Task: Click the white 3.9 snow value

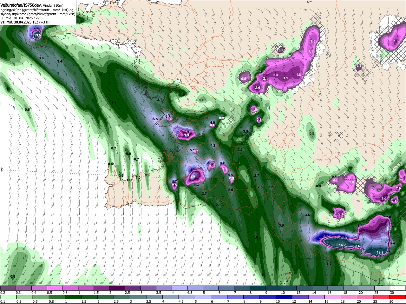Action: (187, 135)
